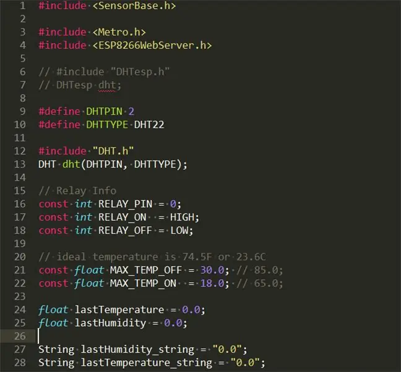Click RELAY_PIN identifier
Screen dimensions: 401x372
(x=125, y=204)
